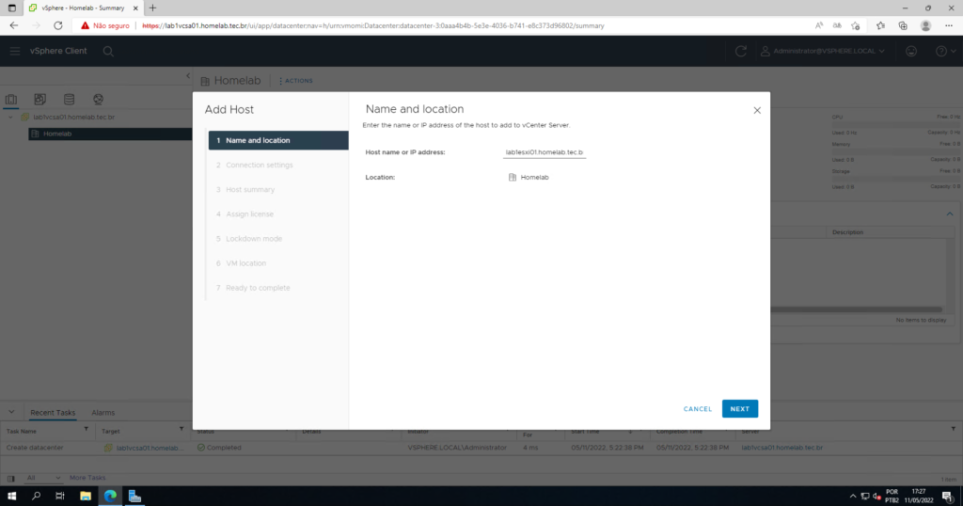Show hidden system tray icons
Image resolution: width=963 pixels, height=506 pixels.
852,497
